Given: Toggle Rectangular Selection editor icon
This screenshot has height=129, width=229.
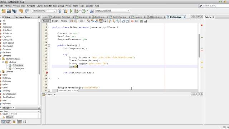Looking at the screenshot, I should (x=105, y=21).
